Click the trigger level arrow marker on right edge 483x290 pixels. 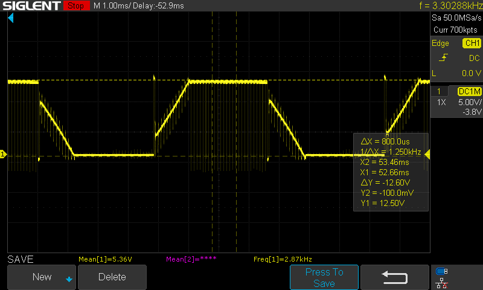click(427, 155)
